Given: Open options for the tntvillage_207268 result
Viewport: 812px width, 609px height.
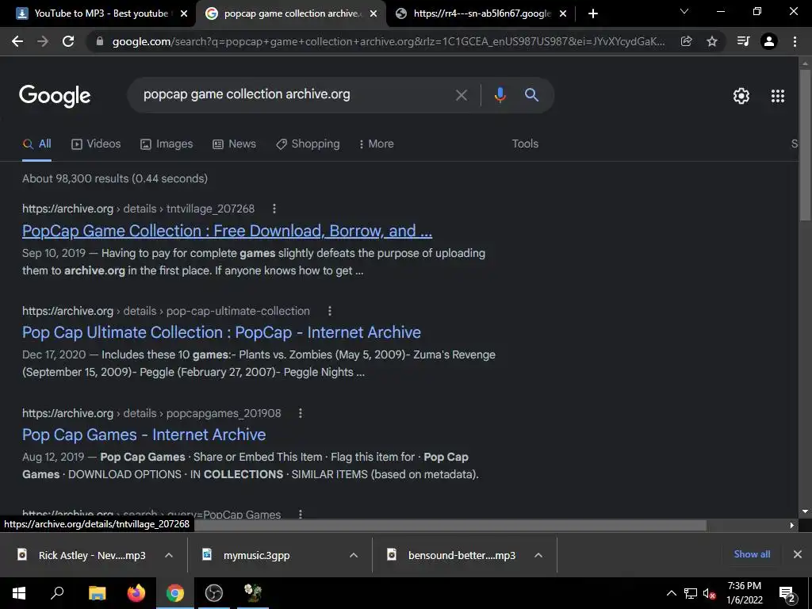Looking at the screenshot, I should point(274,209).
